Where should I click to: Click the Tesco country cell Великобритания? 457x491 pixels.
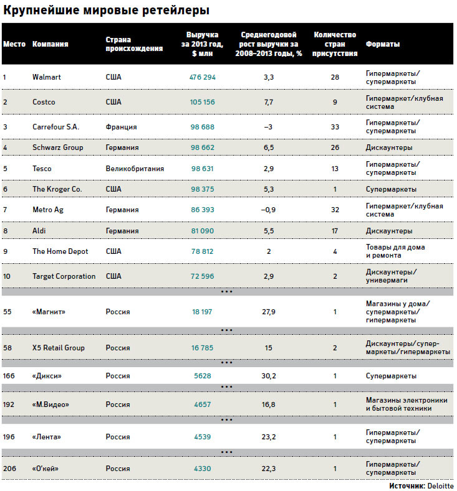click(135, 169)
